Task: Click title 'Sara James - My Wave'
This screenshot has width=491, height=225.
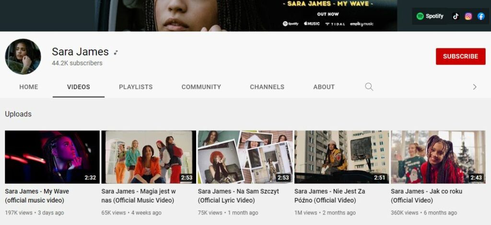Action: pos(37,196)
